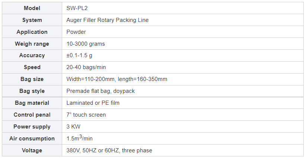The width and height of the screenshot is (306, 159).
Task: Click the Model header cell
Action: [32, 8]
